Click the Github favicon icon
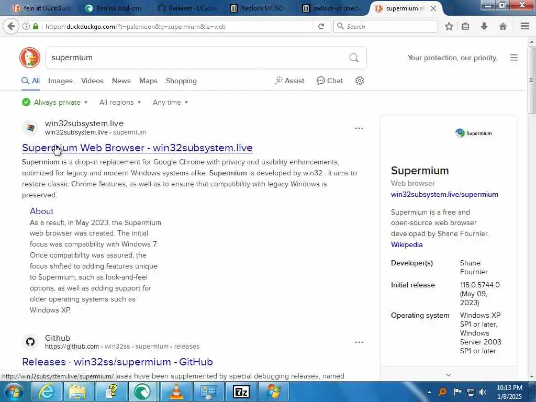The width and height of the screenshot is (536, 402). click(30, 342)
